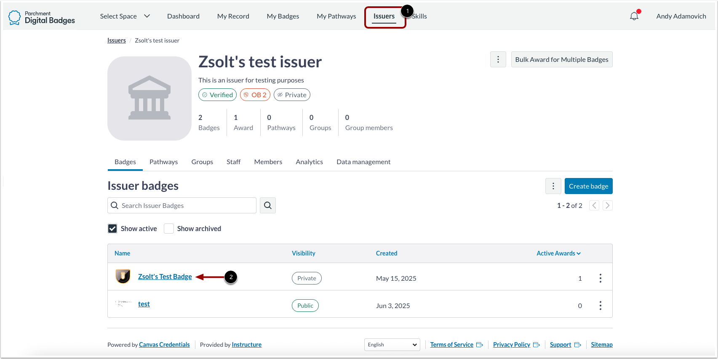
Task: Click the Private pill in Zsolt's badge row
Action: click(307, 278)
